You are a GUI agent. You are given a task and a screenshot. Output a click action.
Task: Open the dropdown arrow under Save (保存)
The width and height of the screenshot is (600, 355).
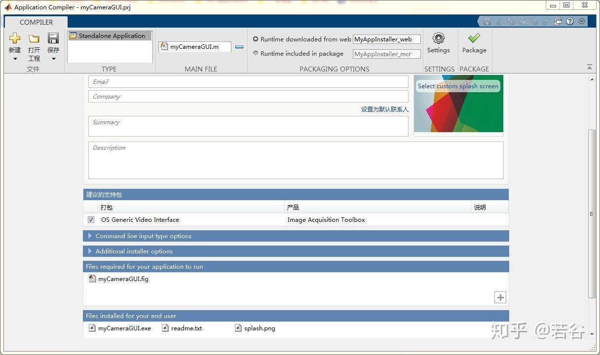[x=53, y=59]
